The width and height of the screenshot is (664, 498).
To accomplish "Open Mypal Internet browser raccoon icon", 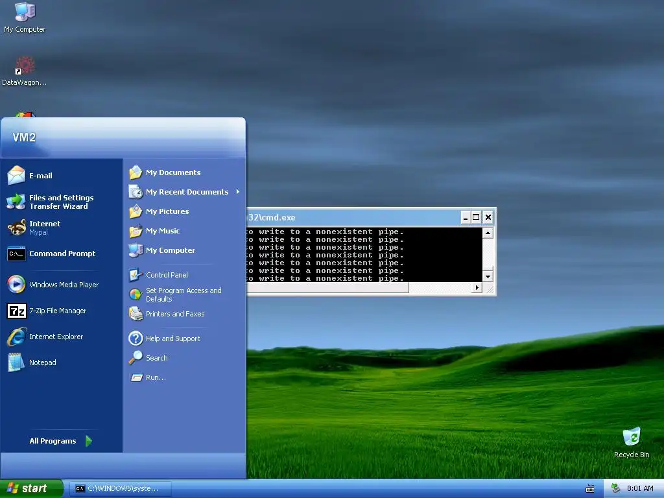I will (16, 228).
